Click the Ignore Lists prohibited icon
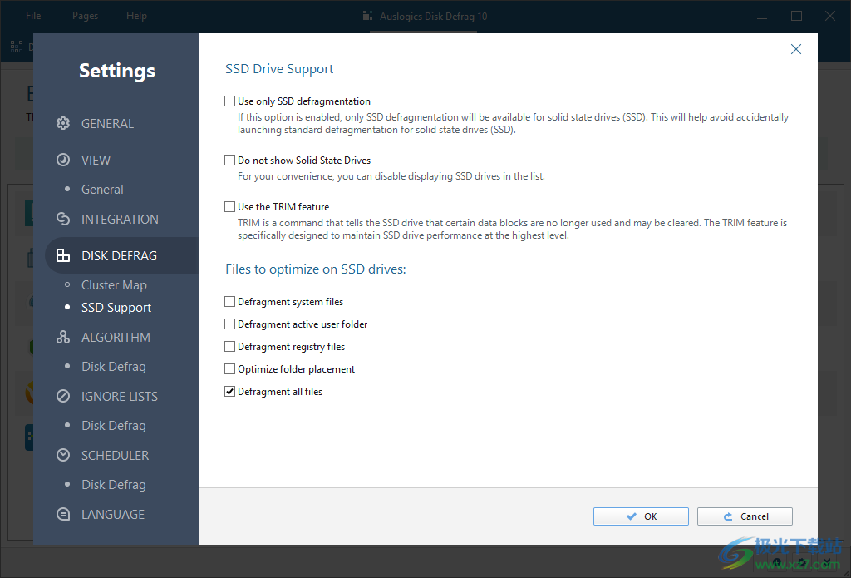The height and width of the screenshot is (578, 851). (63, 396)
